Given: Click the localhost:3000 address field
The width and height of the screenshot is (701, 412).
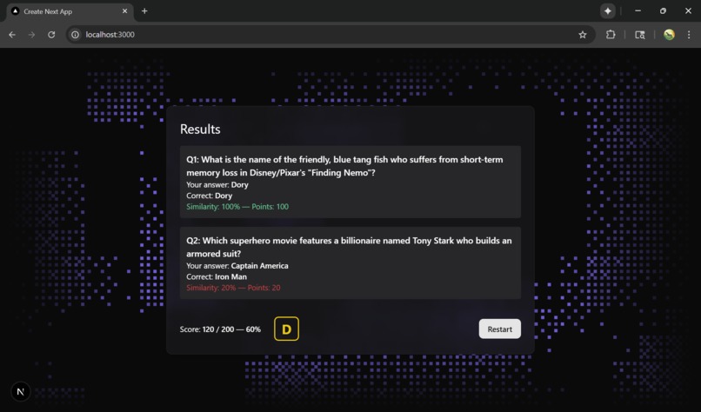Looking at the screenshot, I should coord(330,35).
